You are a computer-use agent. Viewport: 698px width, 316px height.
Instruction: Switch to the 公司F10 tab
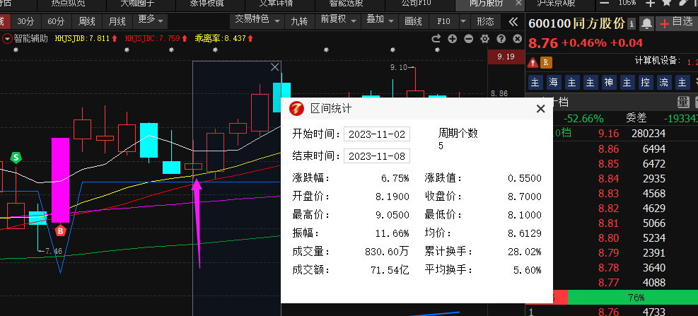pos(417,4)
